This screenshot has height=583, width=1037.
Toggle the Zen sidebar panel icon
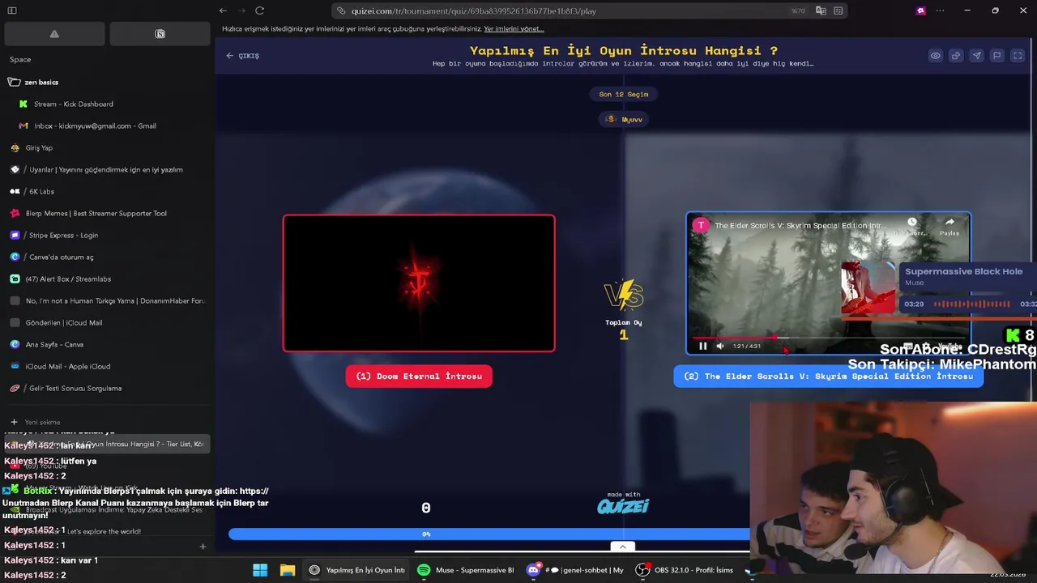click(12, 11)
